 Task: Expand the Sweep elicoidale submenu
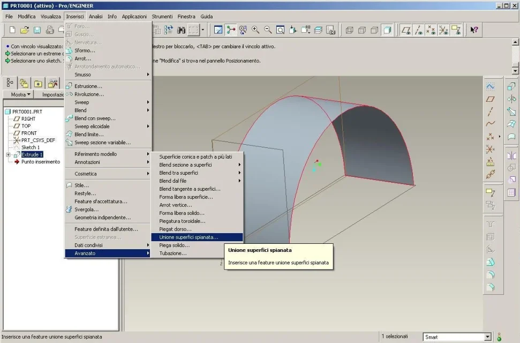tap(108, 126)
